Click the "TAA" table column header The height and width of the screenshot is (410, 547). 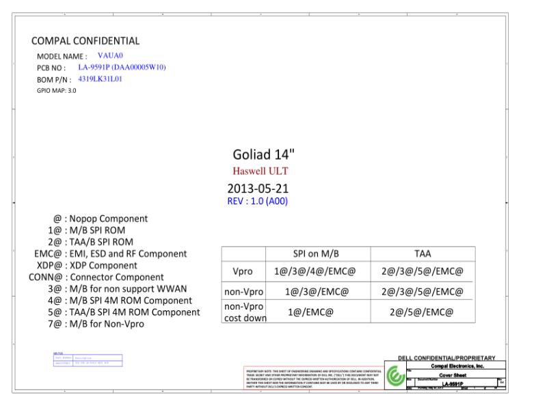(423, 254)
